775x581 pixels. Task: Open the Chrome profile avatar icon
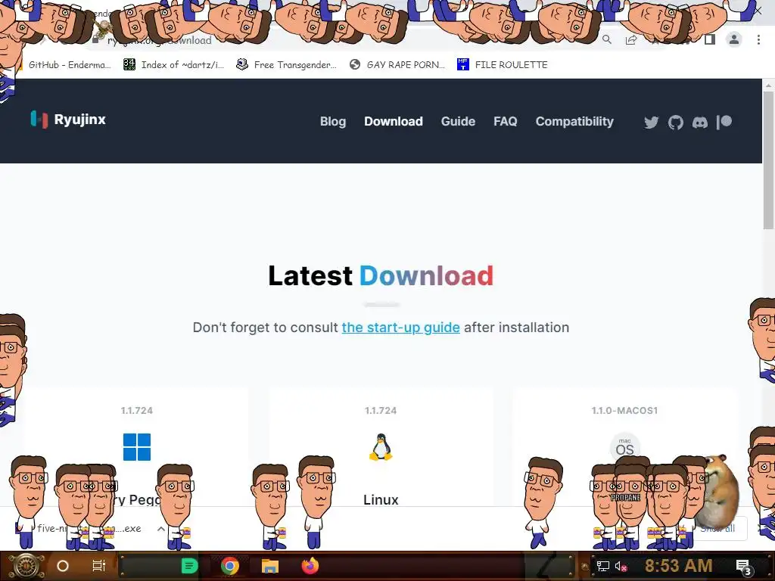tap(734, 39)
